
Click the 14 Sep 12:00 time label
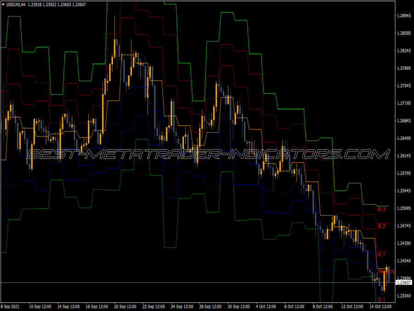(x=69, y=306)
